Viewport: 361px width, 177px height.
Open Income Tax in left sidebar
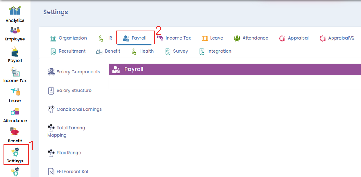tap(15, 75)
